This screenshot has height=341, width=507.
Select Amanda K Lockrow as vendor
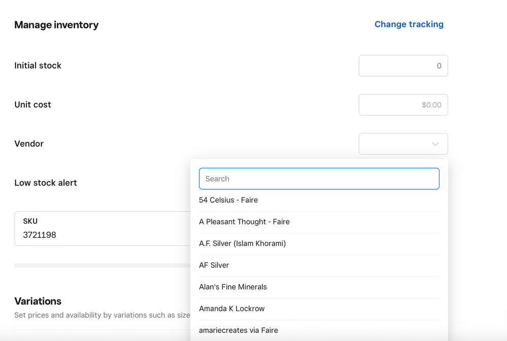pos(231,308)
